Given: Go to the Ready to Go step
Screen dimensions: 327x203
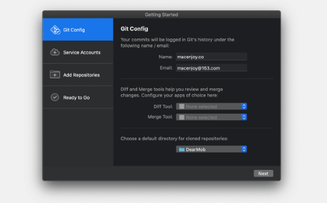Looking at the screenshot, I should [x=78, y=97].
